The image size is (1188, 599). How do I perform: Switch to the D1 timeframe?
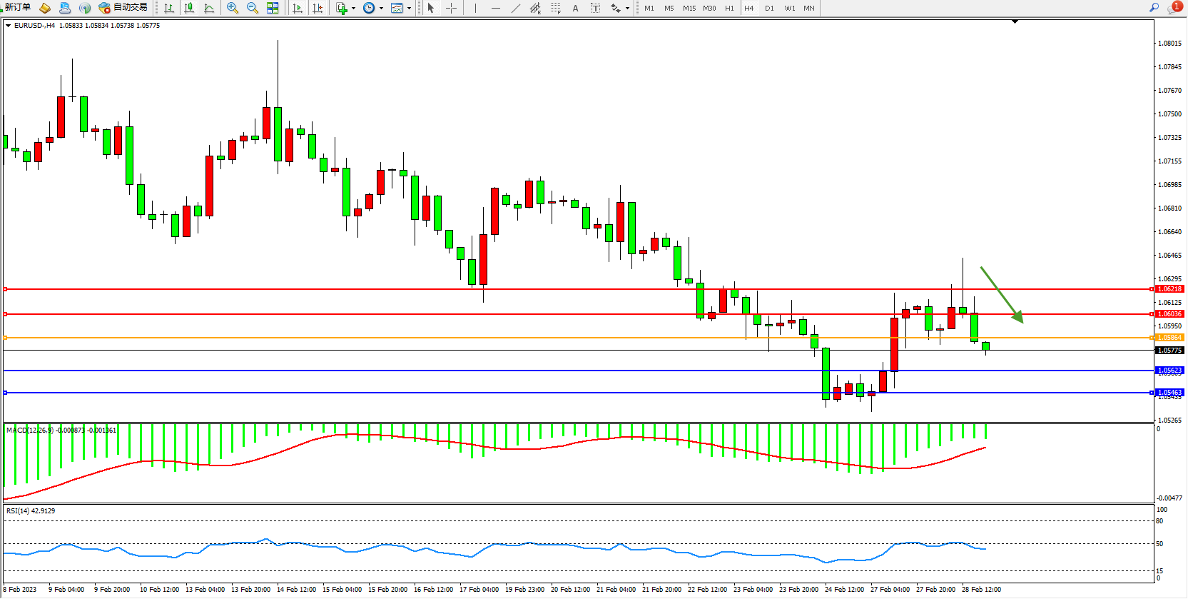(x=769, y=8)
